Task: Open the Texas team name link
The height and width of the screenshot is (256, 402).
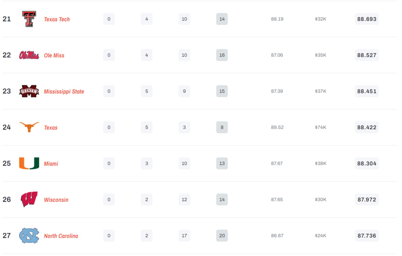Action: (x=51, y=128)
